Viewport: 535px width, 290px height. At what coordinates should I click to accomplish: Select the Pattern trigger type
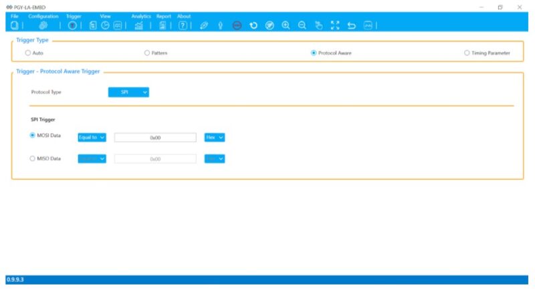click(x=147, y=53)
